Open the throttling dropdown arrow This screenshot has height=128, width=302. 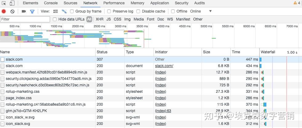click(x=210, y=11)
